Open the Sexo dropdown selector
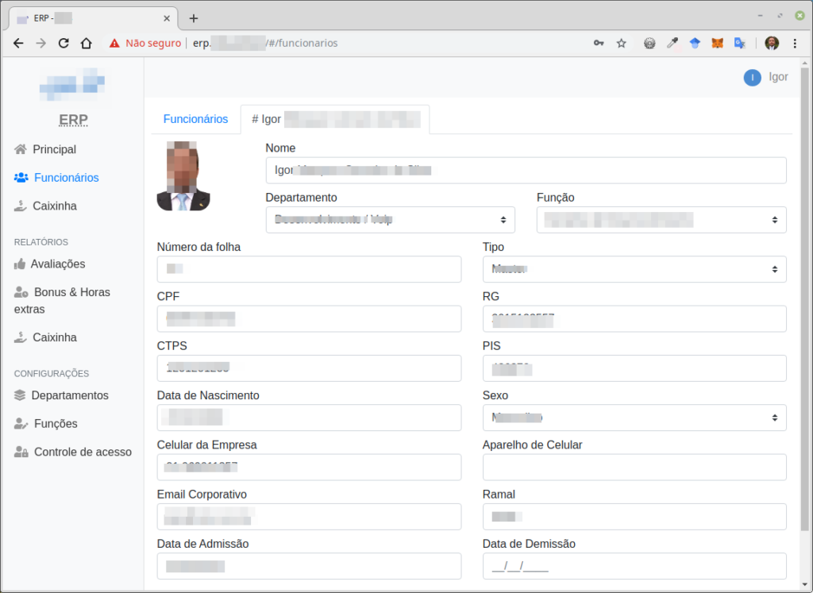 click(x=634, y=418)
